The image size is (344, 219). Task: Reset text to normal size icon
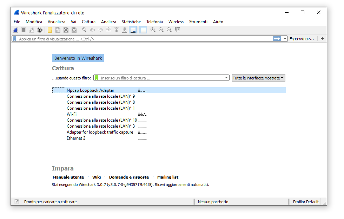pyautogui.click(x=169, y=30)
